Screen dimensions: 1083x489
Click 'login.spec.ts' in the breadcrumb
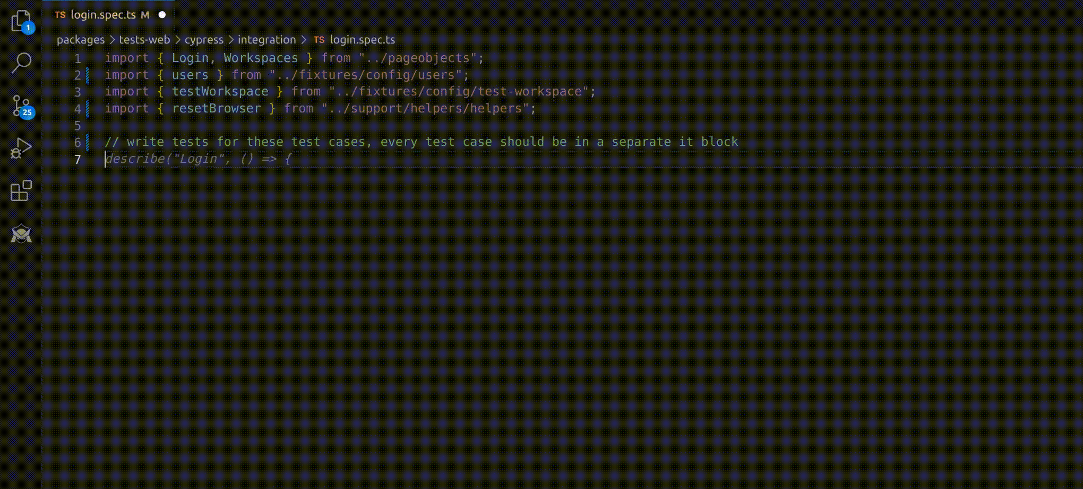pyautogui.click(x=362, y=40)
